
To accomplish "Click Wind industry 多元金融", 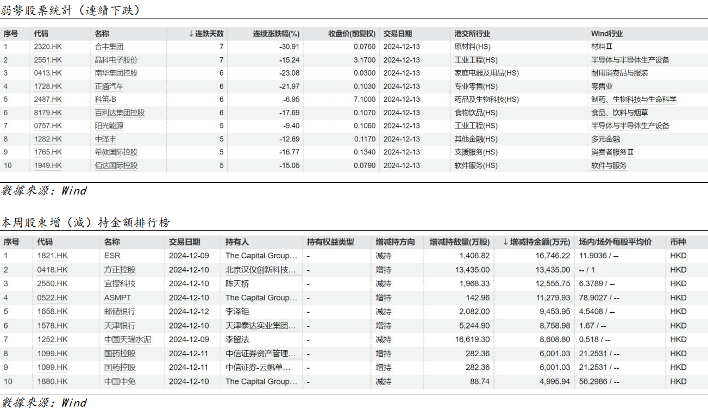I will click(605, 139).
